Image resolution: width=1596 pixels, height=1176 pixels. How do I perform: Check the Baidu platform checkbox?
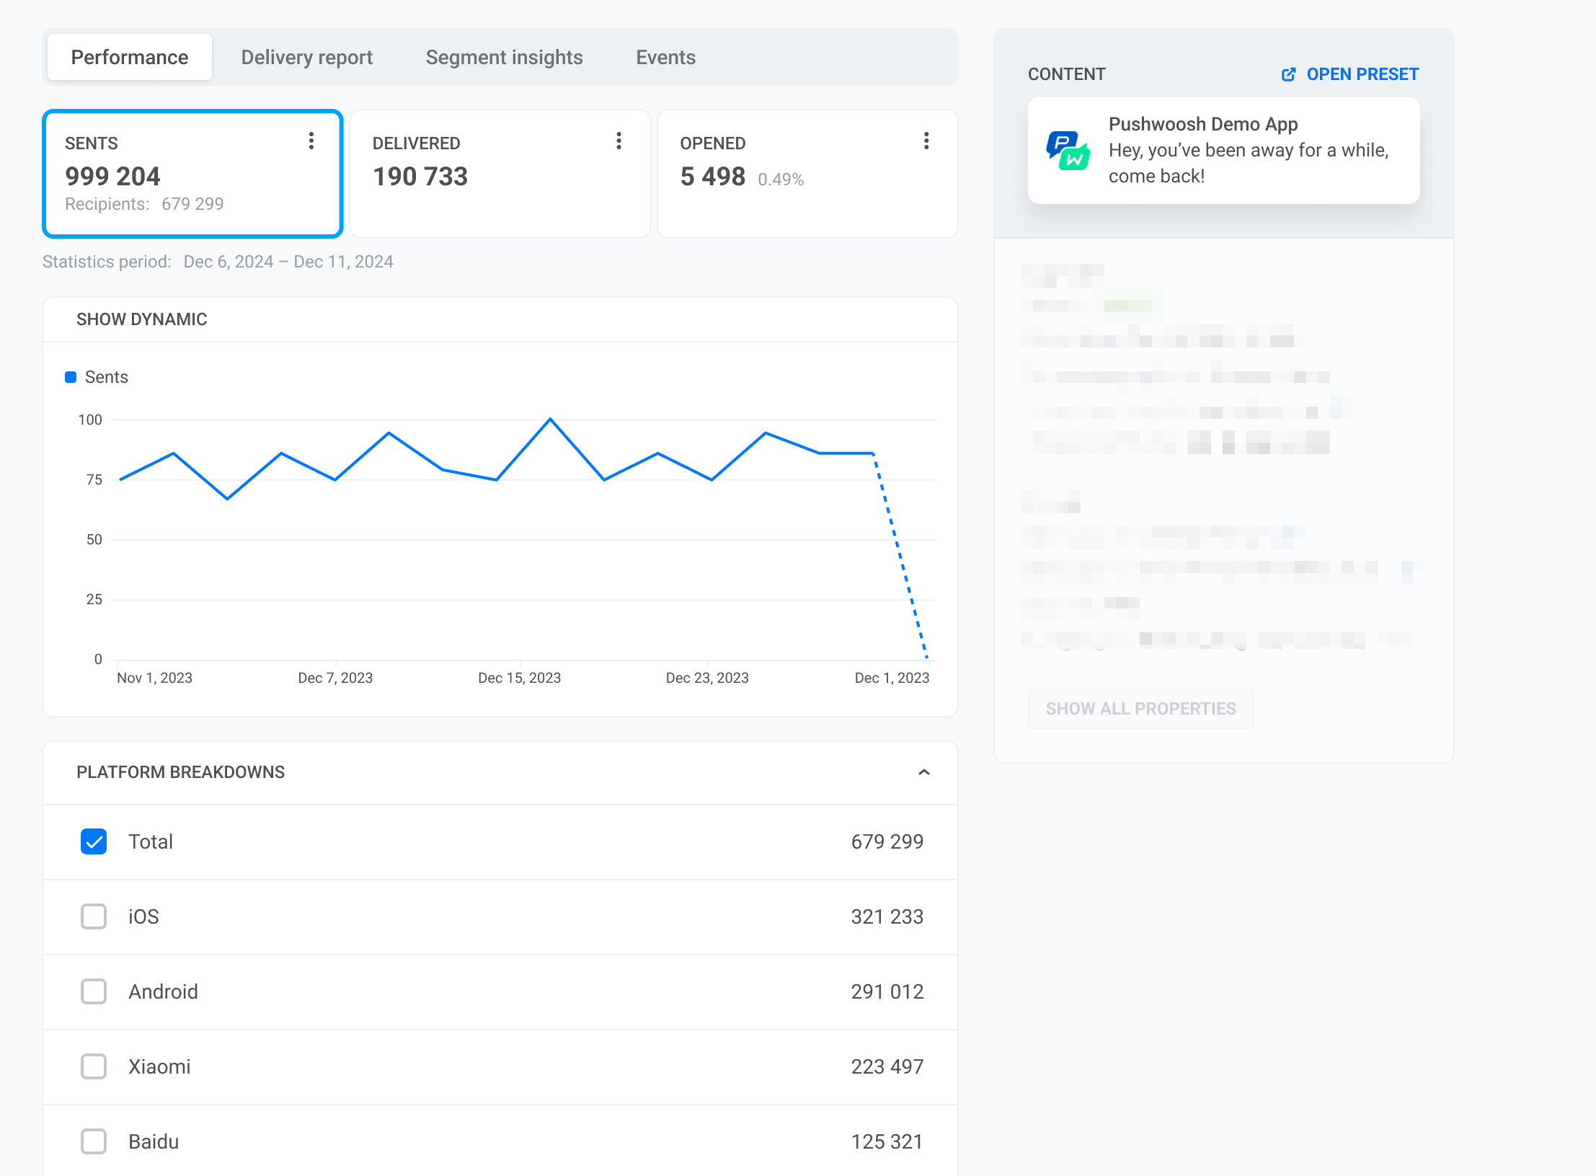(94, 1141)
